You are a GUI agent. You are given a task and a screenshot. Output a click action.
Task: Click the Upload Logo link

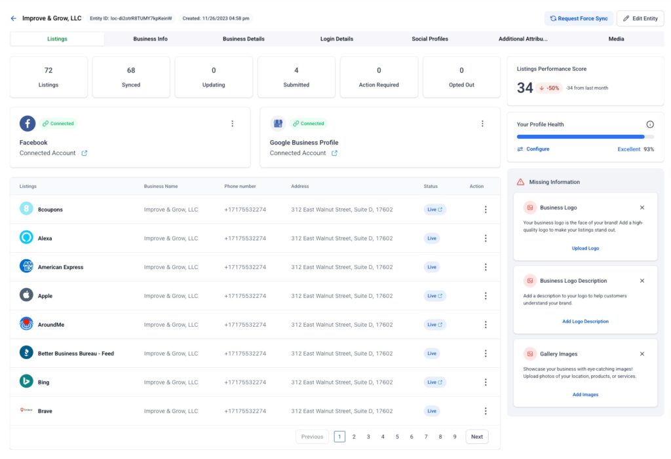(x=585, y=248)
